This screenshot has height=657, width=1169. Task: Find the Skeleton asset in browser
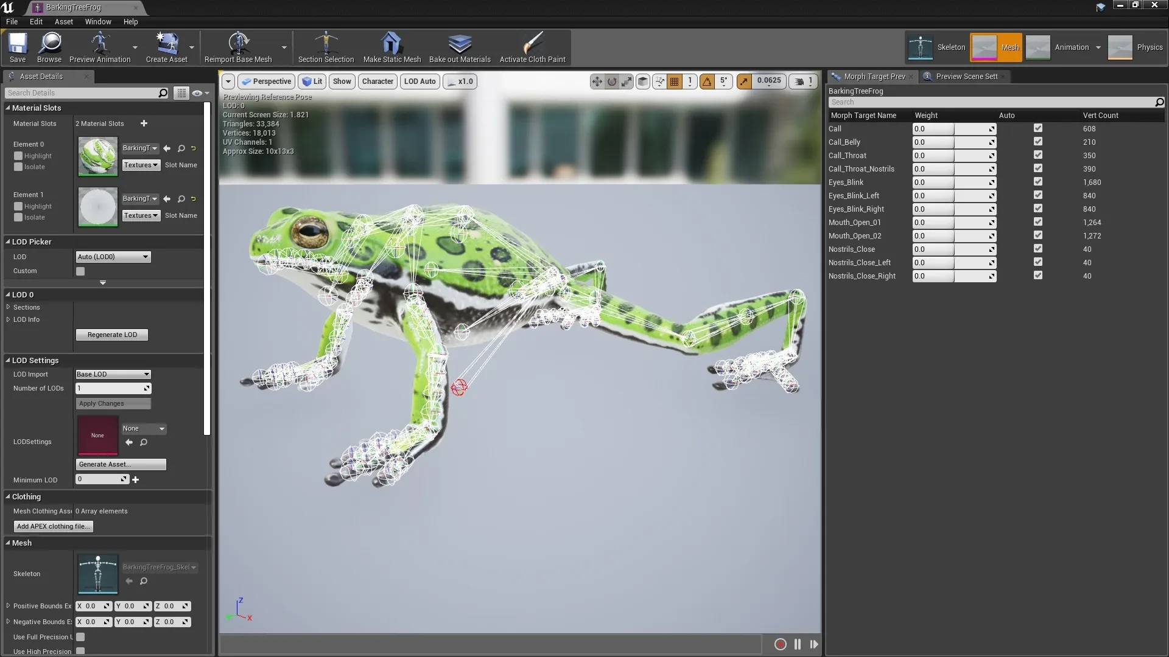click(144, 581)
